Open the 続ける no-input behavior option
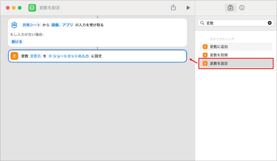The height and width of the screenshot is (161, 277). coord(17,41)
